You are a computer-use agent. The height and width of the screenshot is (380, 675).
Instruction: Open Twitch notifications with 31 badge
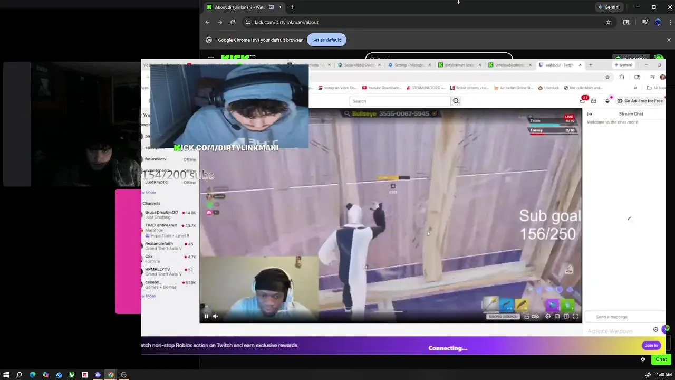(x=583, y=100)
